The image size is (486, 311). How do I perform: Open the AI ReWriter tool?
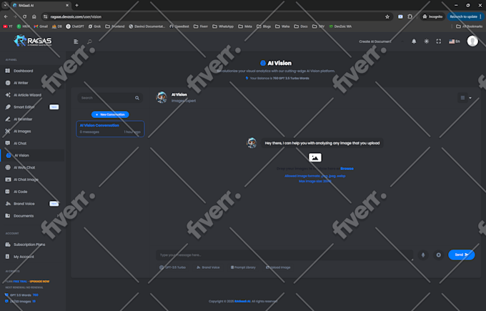(23, 119)
